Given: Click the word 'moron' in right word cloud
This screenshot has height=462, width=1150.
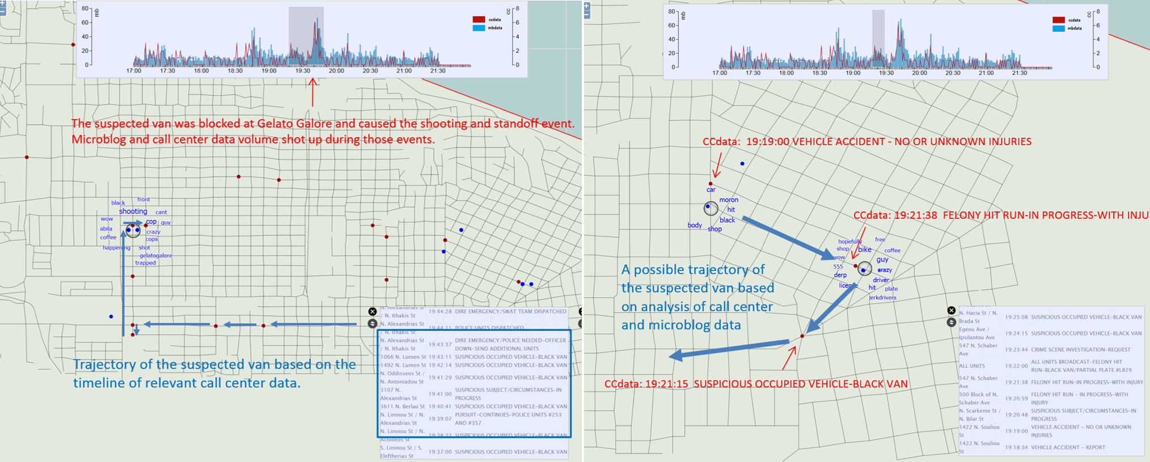Looking at the screenshot, I should tap(729, 200).
